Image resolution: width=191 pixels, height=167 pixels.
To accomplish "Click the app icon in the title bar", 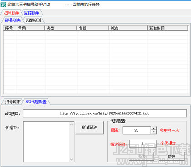I will tap(3, 5).
